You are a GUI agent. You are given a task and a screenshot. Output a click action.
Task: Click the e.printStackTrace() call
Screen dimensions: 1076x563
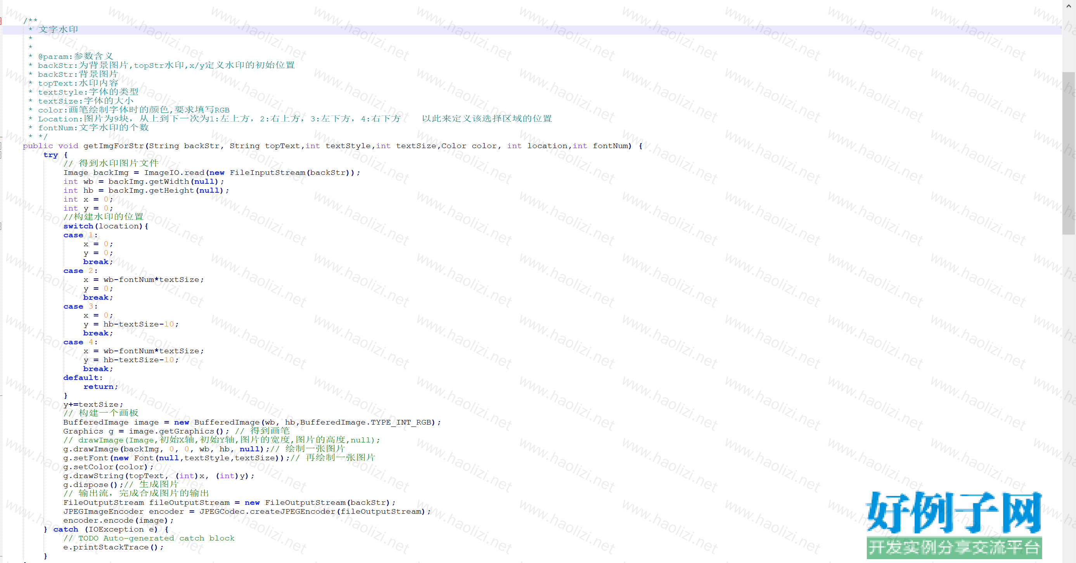point(113,547)
